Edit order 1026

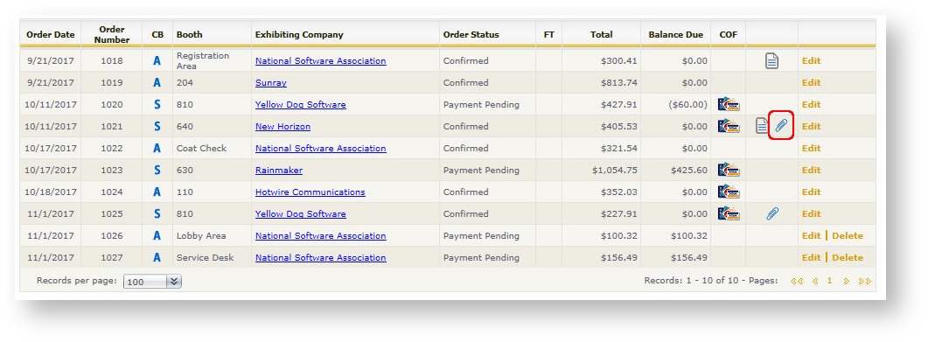coord(812,235)
